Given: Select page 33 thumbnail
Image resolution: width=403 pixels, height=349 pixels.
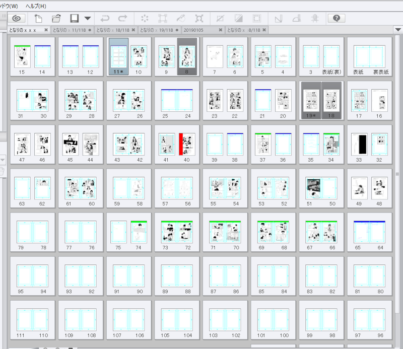Looking at the screenshot, I should click(359, 145).
